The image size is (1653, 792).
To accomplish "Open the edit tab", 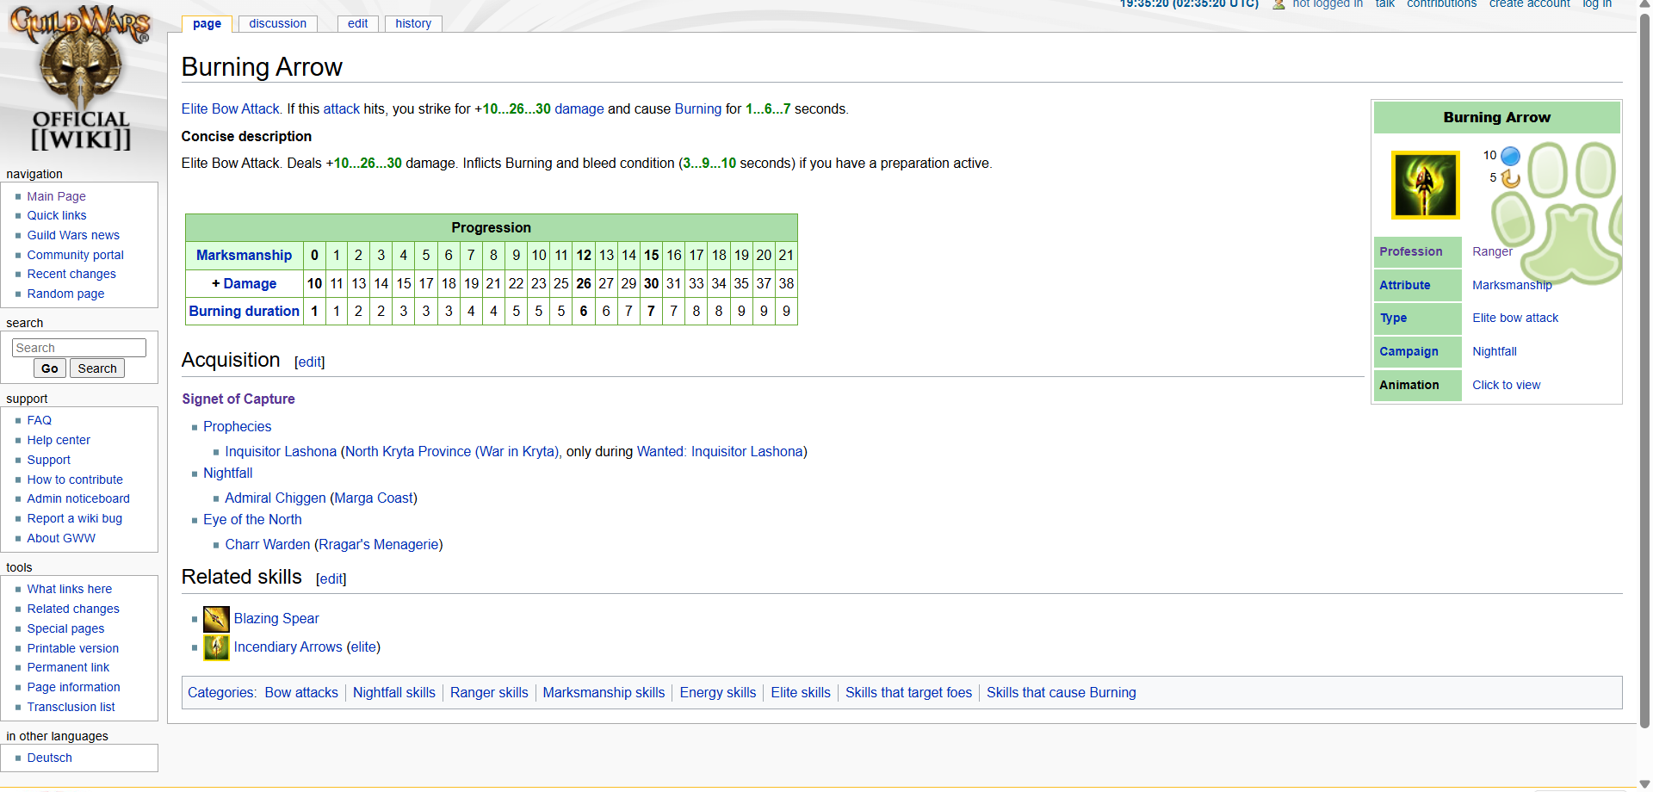I will coord(357,23).
